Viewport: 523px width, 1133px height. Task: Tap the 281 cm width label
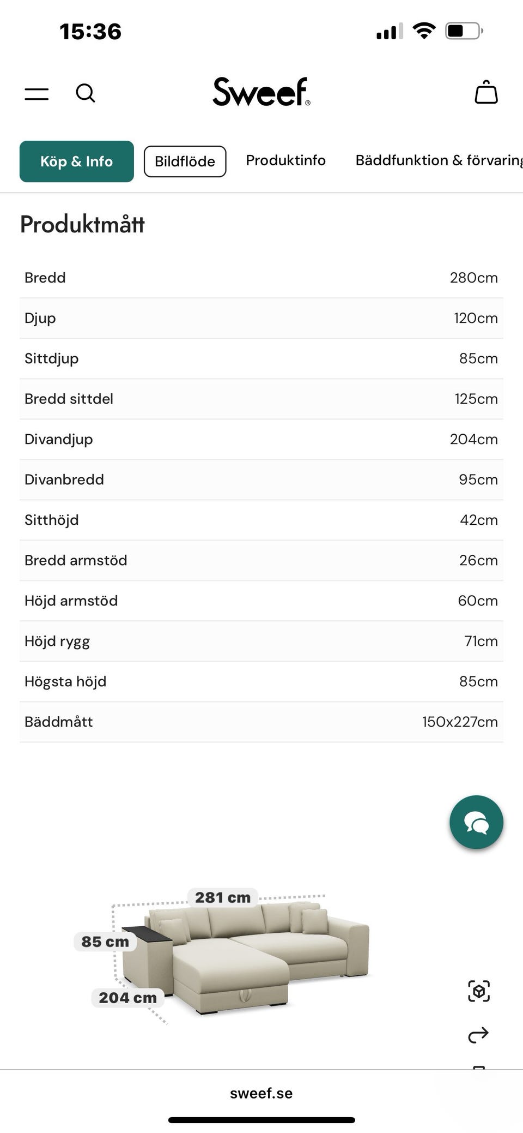[223, 897]
